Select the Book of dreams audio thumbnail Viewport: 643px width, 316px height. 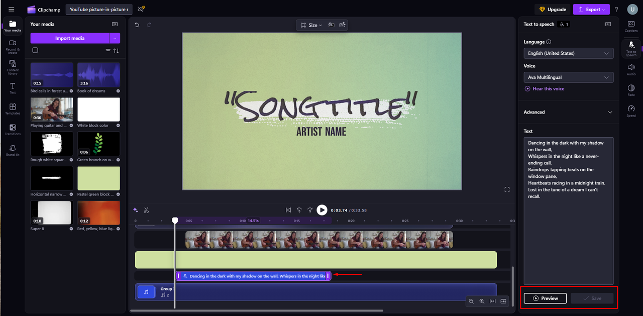click(x=98, y=74)
